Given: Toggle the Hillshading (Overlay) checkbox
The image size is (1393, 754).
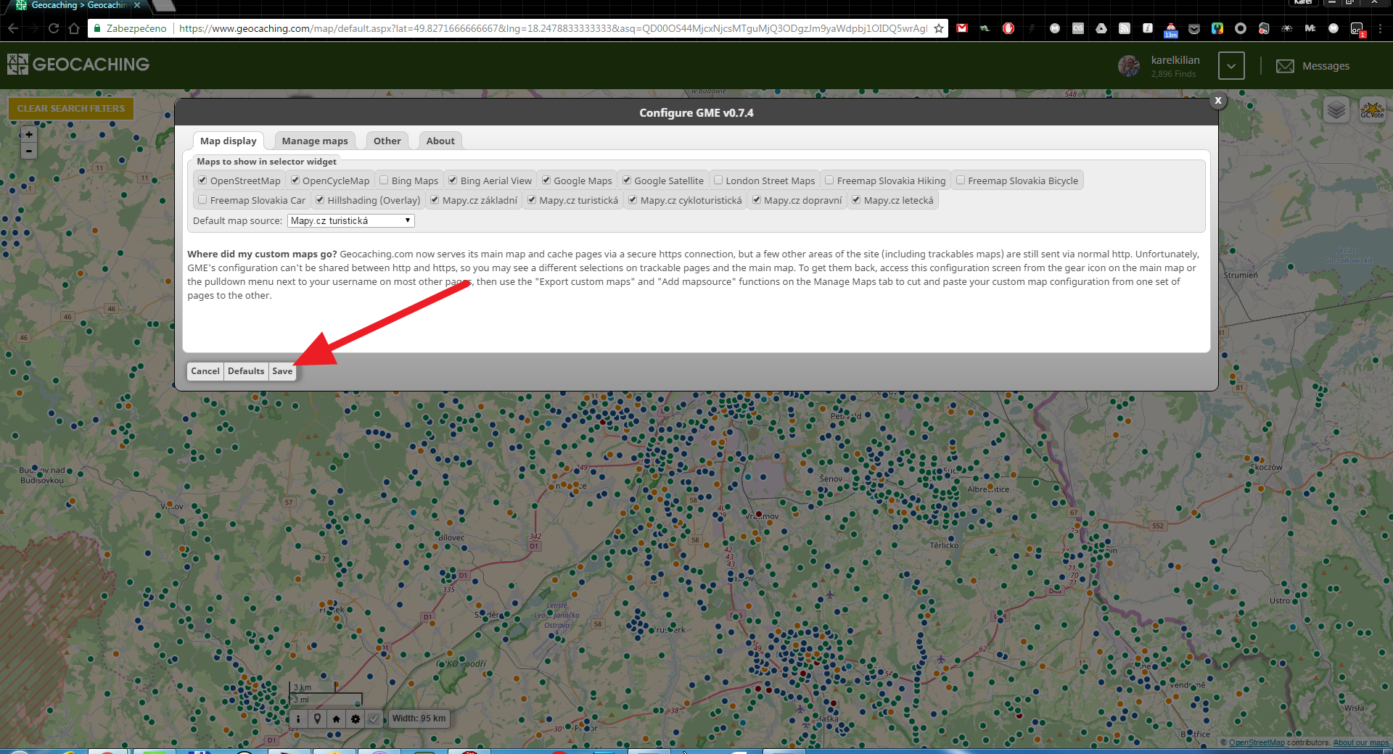Looking at the screenshot, I should (320, 200).
